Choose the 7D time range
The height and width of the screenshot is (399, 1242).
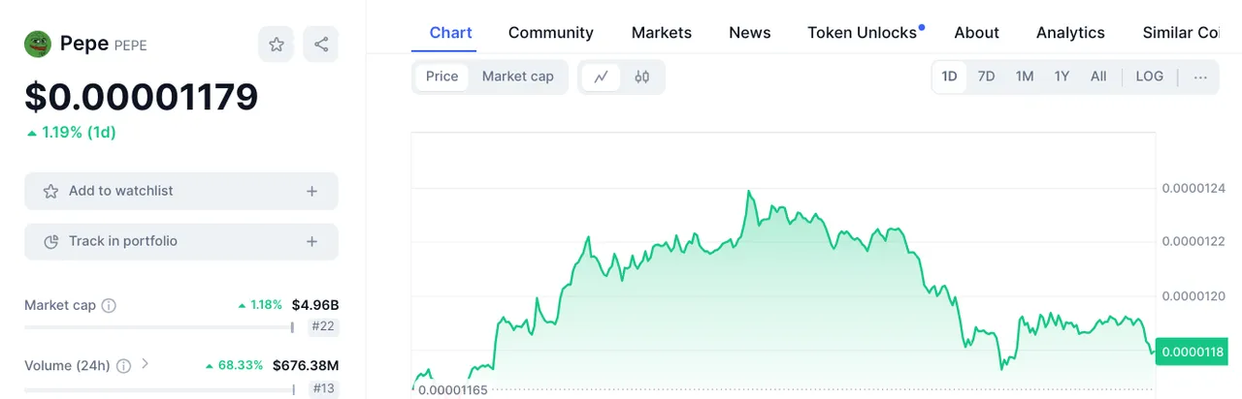986,77
